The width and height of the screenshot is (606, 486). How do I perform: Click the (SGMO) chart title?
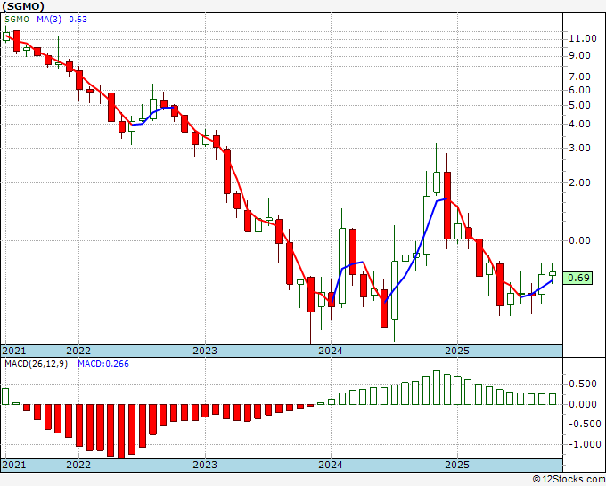tap(23, 6)
